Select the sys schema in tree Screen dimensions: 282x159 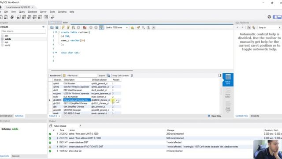pos(6,42)
